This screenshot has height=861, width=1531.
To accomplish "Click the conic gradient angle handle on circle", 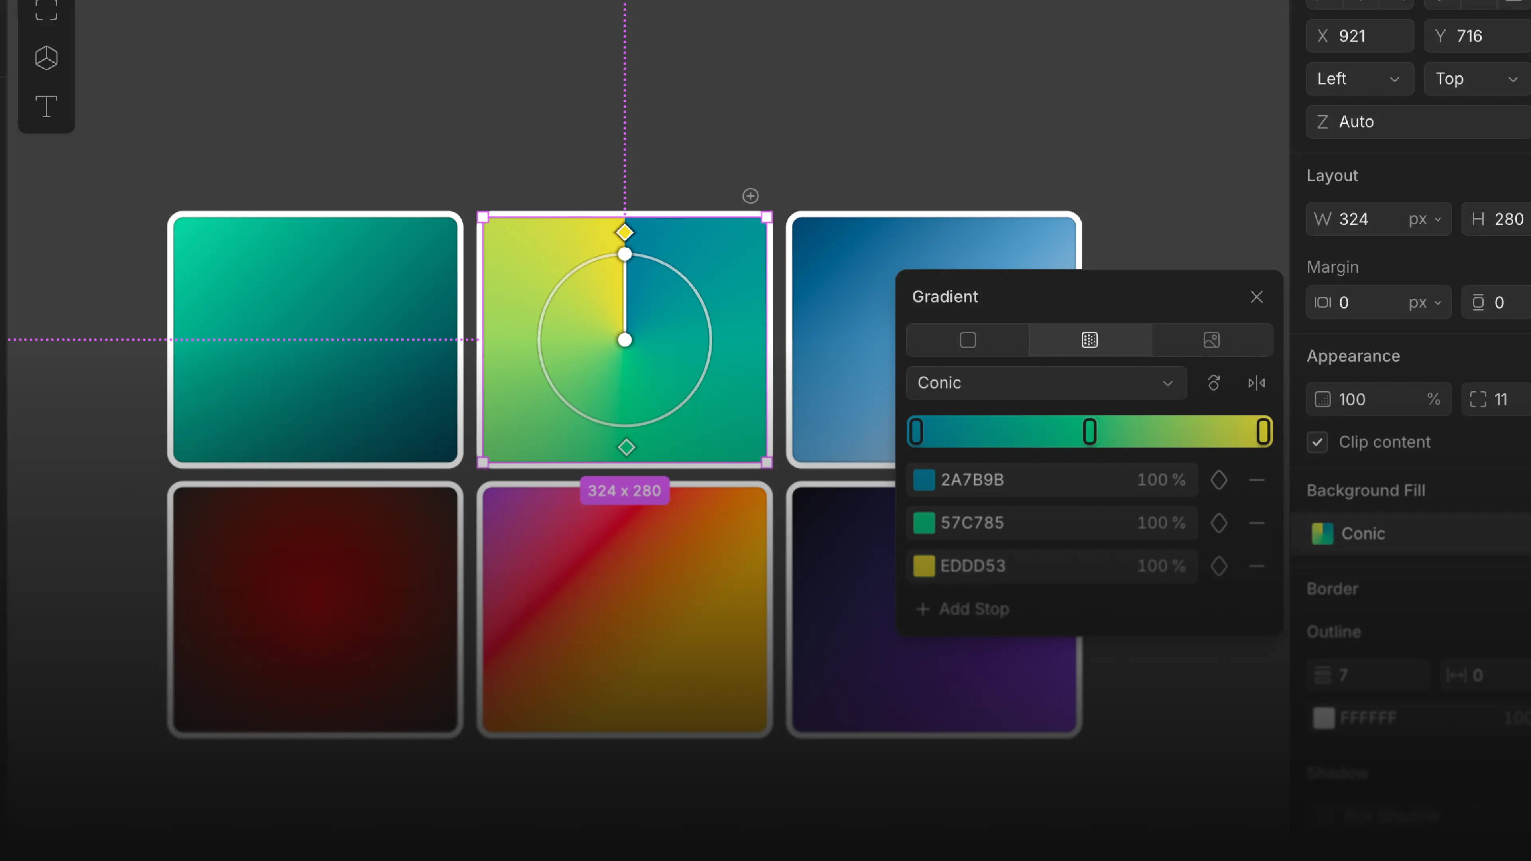I will point(625,254).
